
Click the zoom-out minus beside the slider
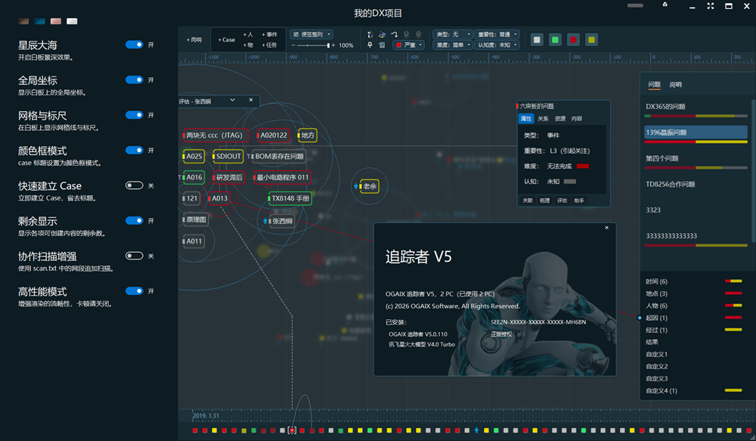(x=293, y=45)
